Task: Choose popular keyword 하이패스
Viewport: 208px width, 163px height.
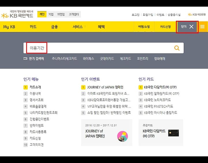Action: pyautogui.click(x=88, y=59)
